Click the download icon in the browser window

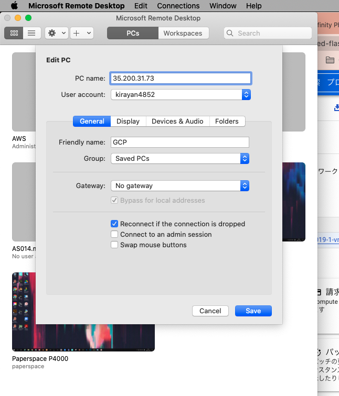[x=336, y=107]
